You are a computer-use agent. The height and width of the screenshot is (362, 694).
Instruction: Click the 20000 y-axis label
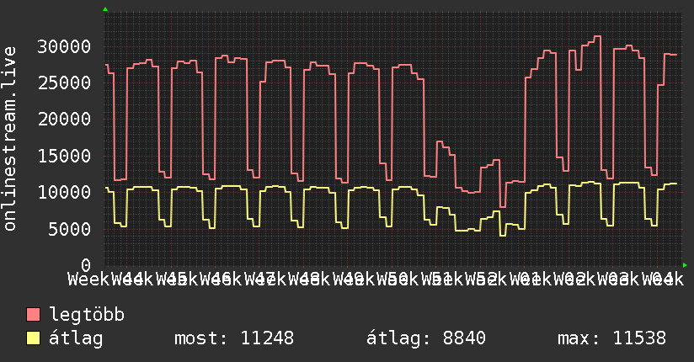click(64, 119)
